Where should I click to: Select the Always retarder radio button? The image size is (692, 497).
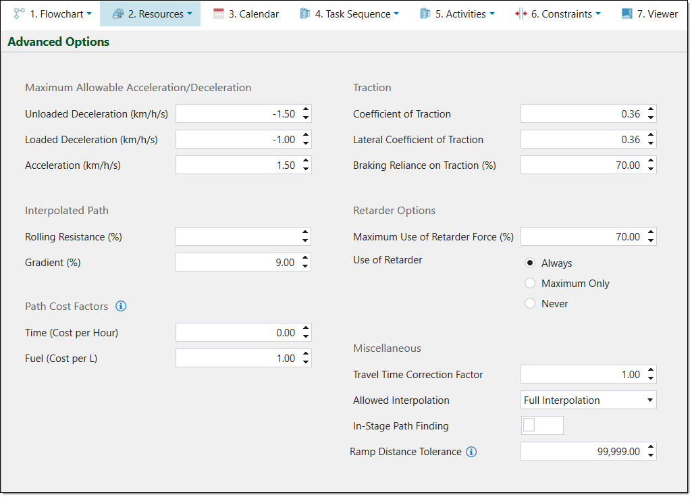[x=530, y=263]
